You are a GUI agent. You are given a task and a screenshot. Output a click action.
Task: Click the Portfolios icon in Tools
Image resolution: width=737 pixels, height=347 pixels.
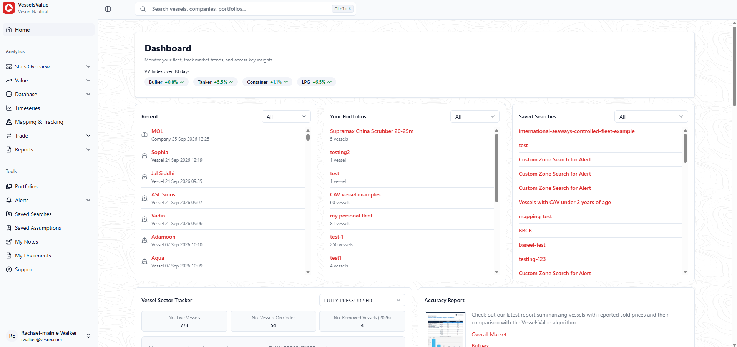point(9,186)
